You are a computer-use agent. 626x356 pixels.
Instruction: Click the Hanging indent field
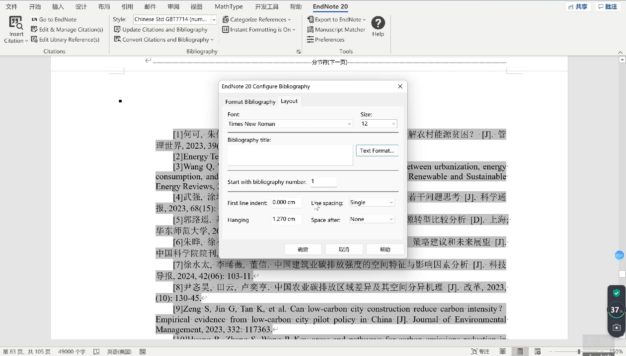287,219
